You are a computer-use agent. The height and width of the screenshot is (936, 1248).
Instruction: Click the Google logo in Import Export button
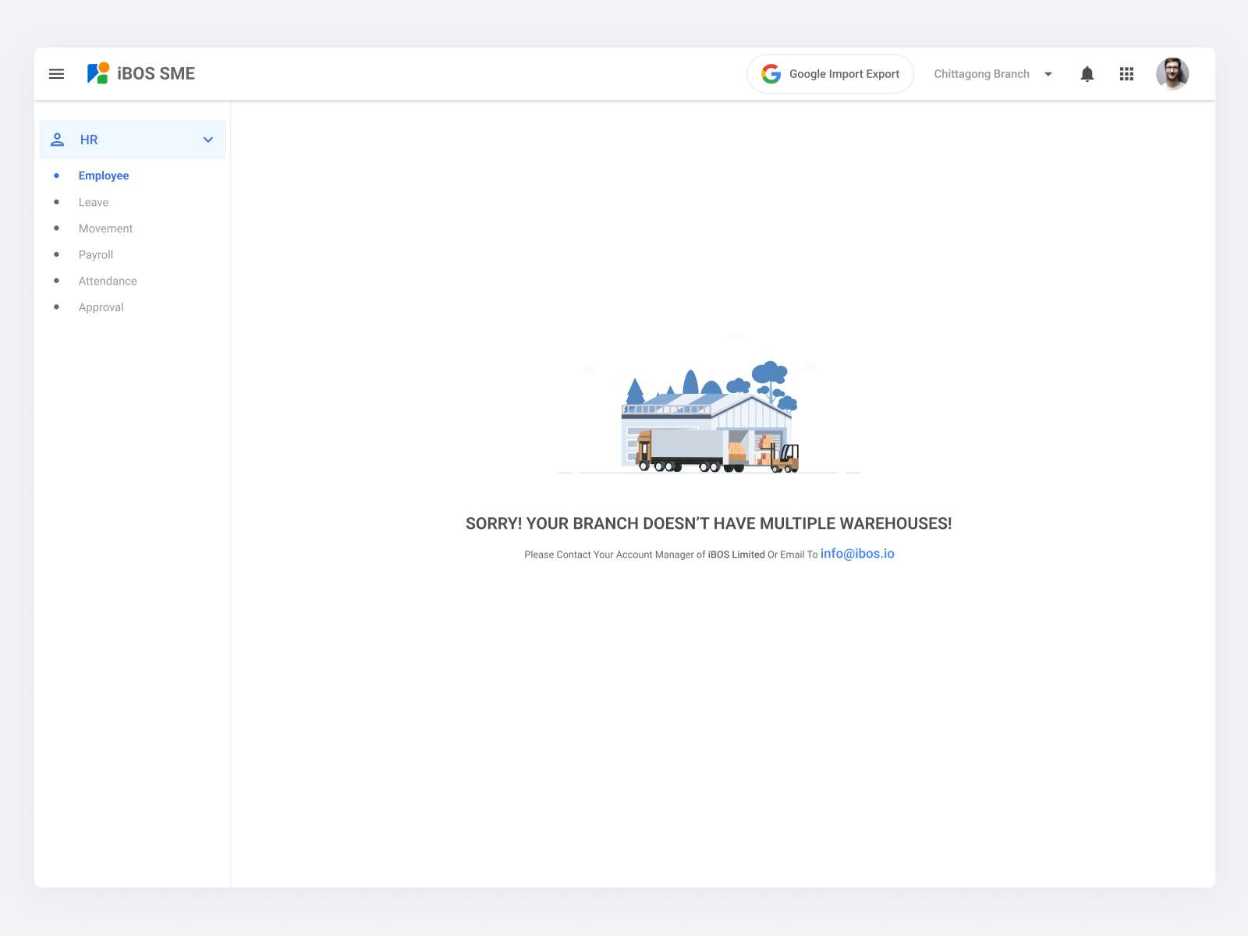point(771,73)
